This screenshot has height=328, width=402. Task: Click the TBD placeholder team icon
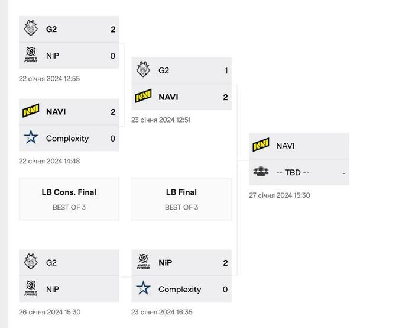[261, 172]
